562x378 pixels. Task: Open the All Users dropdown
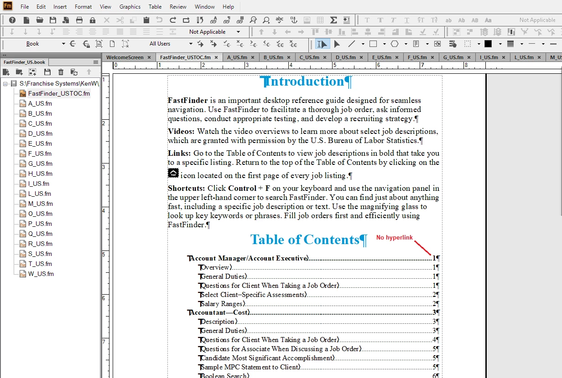click(x=191, y=44)
